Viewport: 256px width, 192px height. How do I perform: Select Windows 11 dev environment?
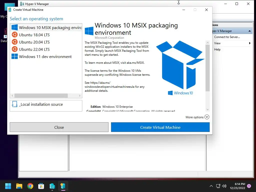coord(46,56)
